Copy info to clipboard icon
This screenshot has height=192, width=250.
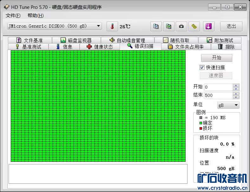click(x=156, y=26)
